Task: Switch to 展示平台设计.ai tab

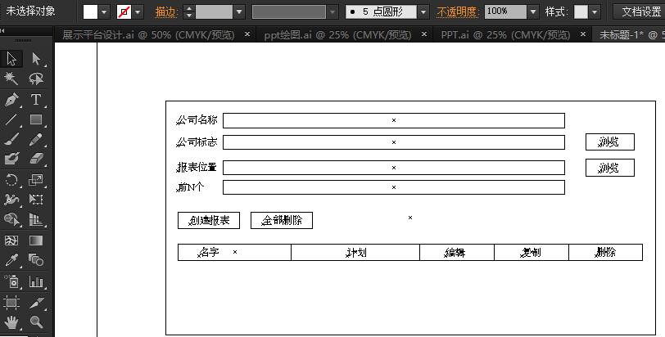Action: (148, 34)
